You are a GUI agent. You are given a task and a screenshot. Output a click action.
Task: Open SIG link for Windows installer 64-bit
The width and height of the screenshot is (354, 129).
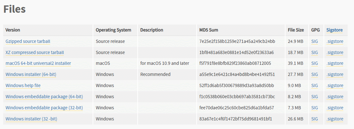[x=314, y=74]
